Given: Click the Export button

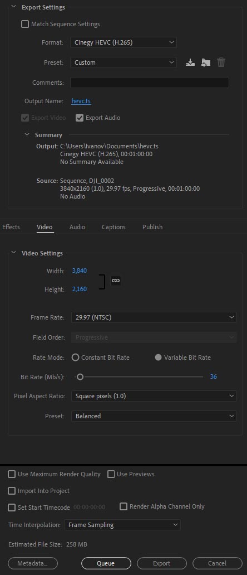Looking at the screenshot, I should [162, 563].
